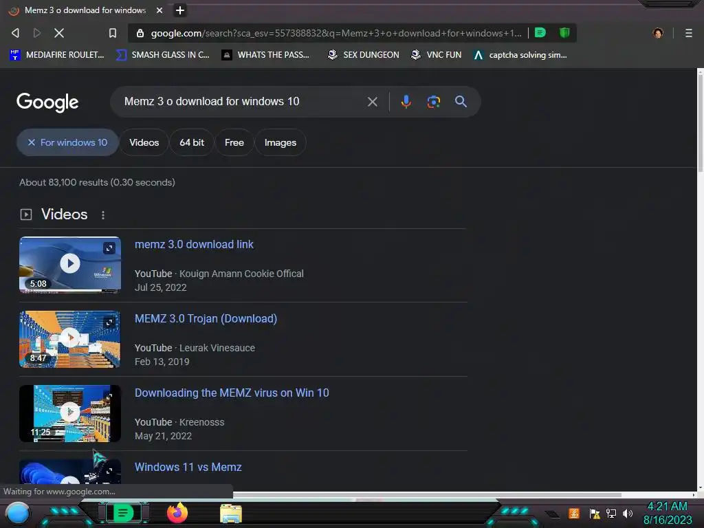Click the orange tray icon

(x=574, y=513)
